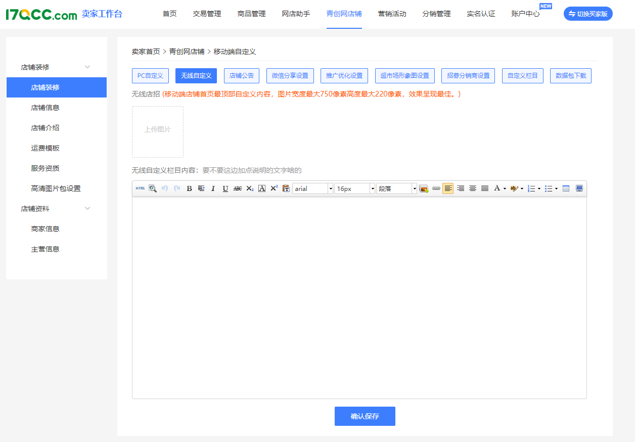Toggle fullscreen editor mode icon
The image size is (635, 442).
click(579, 188)
